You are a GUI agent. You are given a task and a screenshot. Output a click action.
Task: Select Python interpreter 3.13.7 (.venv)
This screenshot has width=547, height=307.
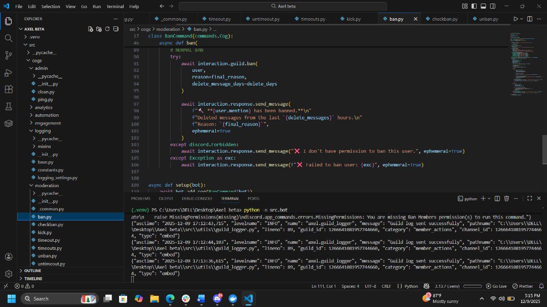447,286
